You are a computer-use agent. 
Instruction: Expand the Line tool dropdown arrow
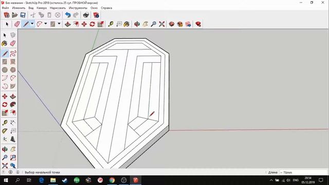click(x=32, y=24)
